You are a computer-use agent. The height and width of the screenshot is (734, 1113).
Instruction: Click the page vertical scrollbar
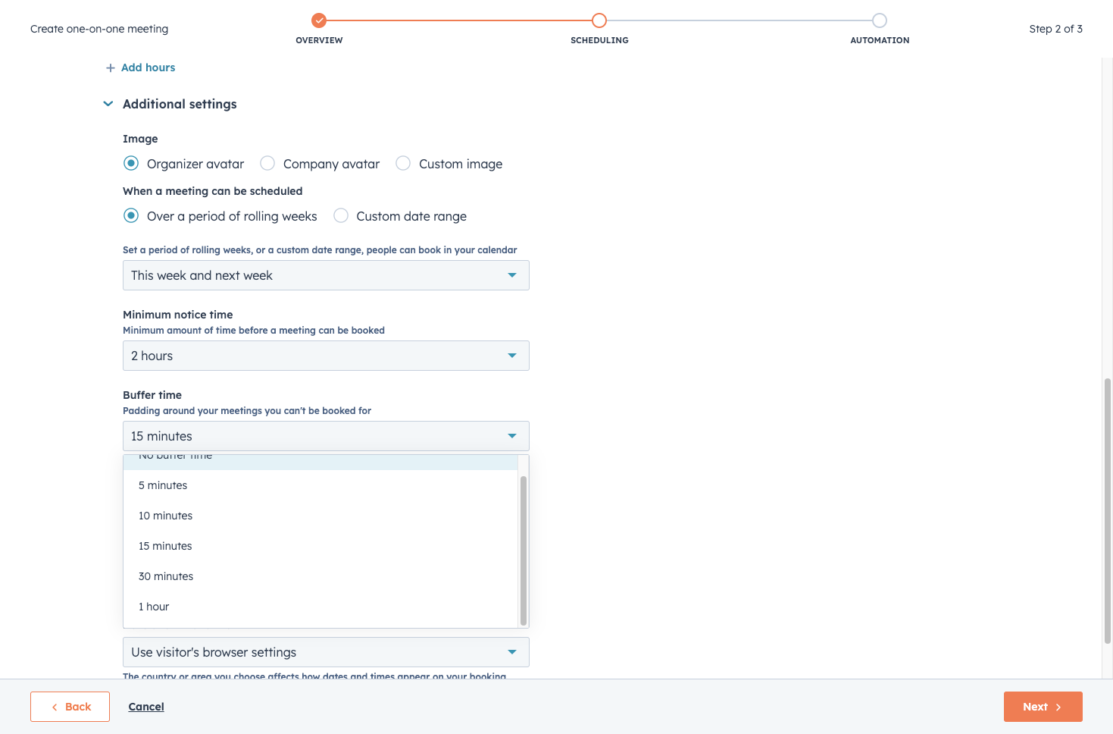point(1108,510)
